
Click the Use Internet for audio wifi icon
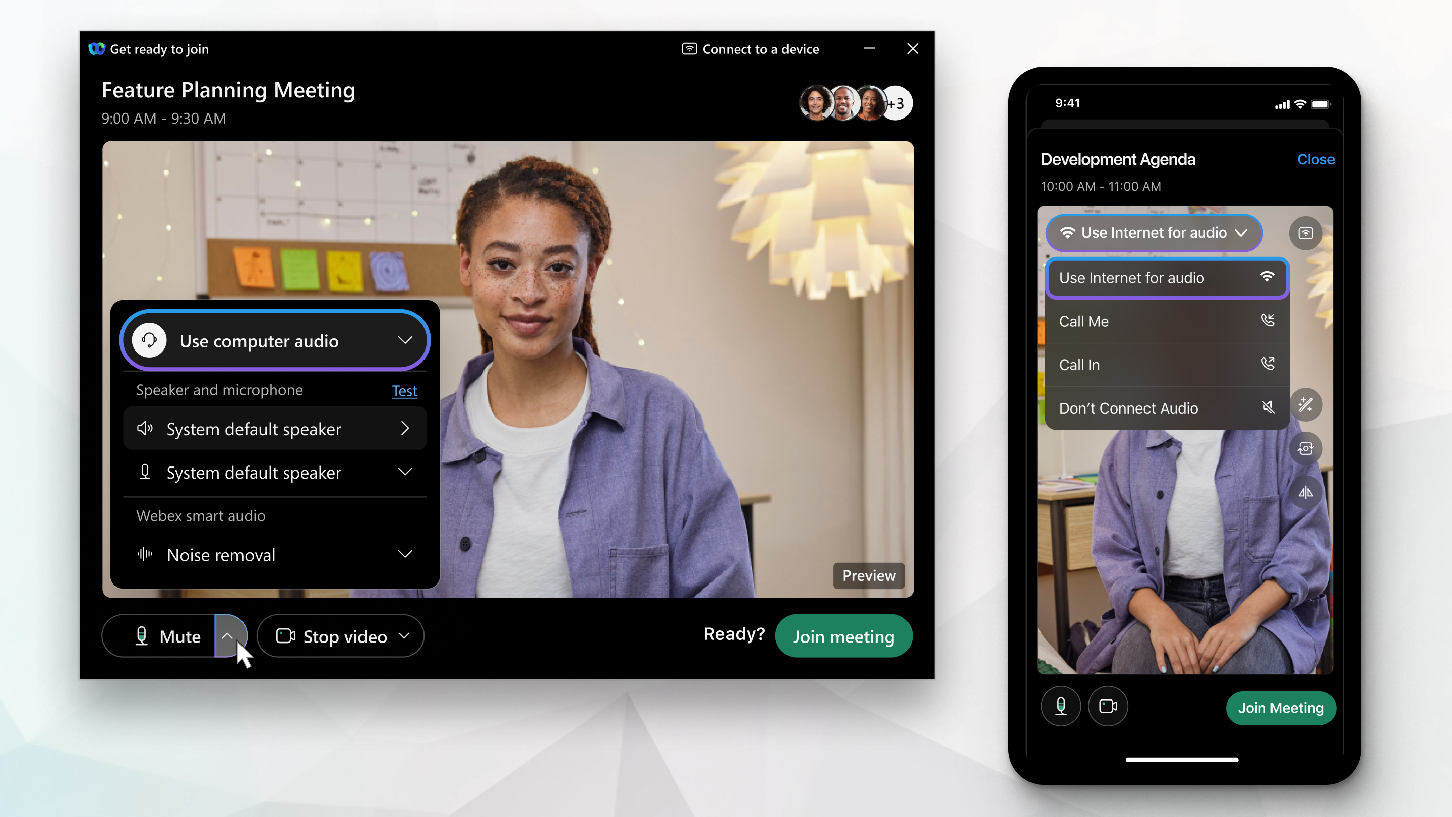1266,277
